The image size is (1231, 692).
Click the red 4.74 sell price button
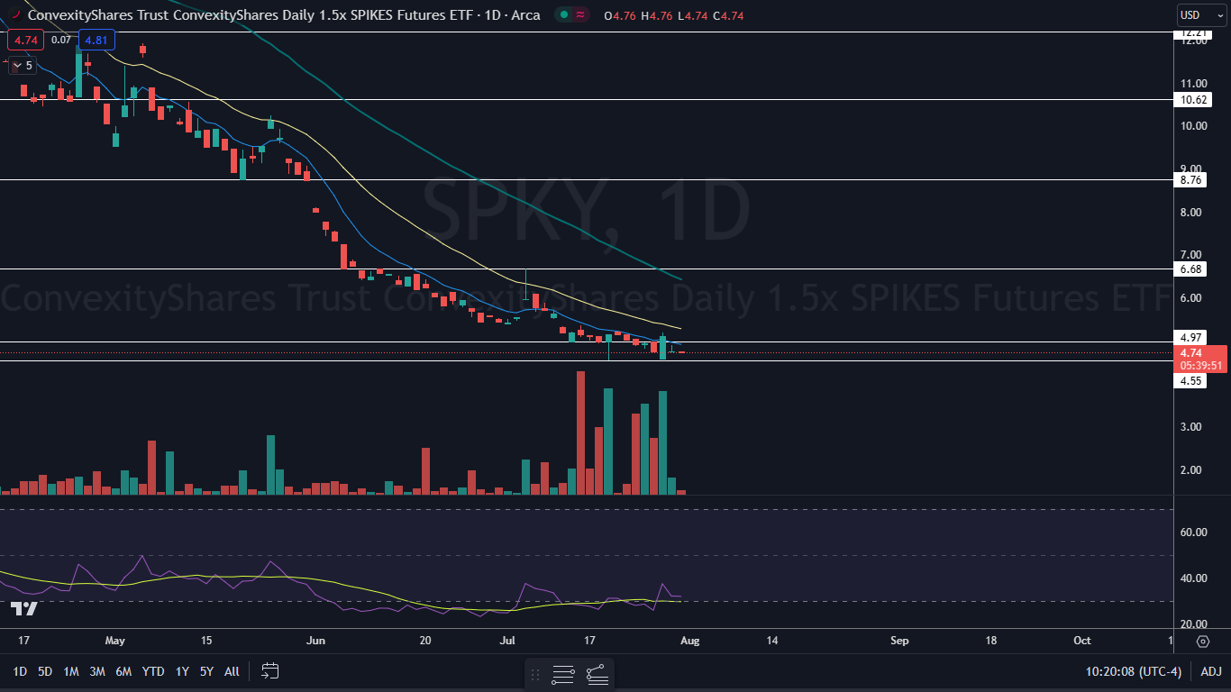(25, 40)
